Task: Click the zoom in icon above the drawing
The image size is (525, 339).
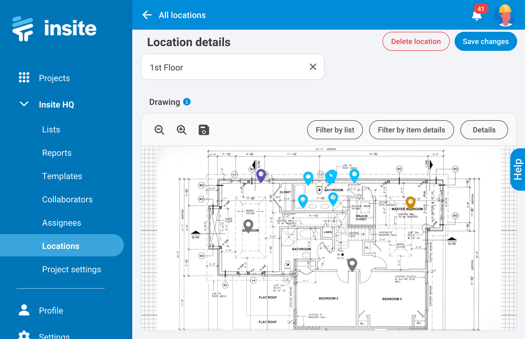Action: coord(182,130)
